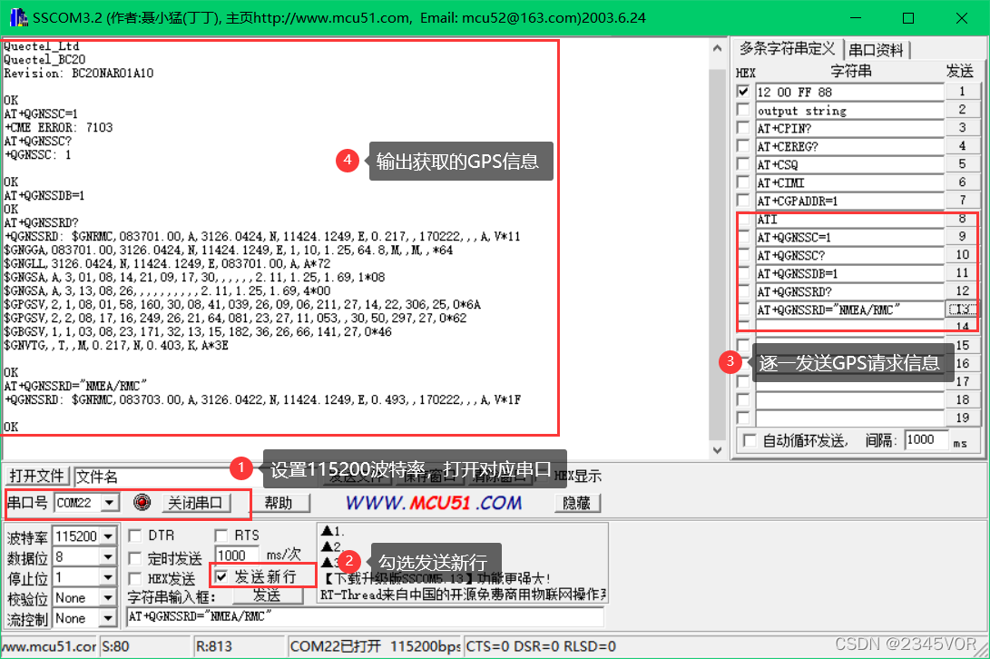The image size is (990, 659).
Task: Click the red serial port status indicator
Action: point(142,502)
